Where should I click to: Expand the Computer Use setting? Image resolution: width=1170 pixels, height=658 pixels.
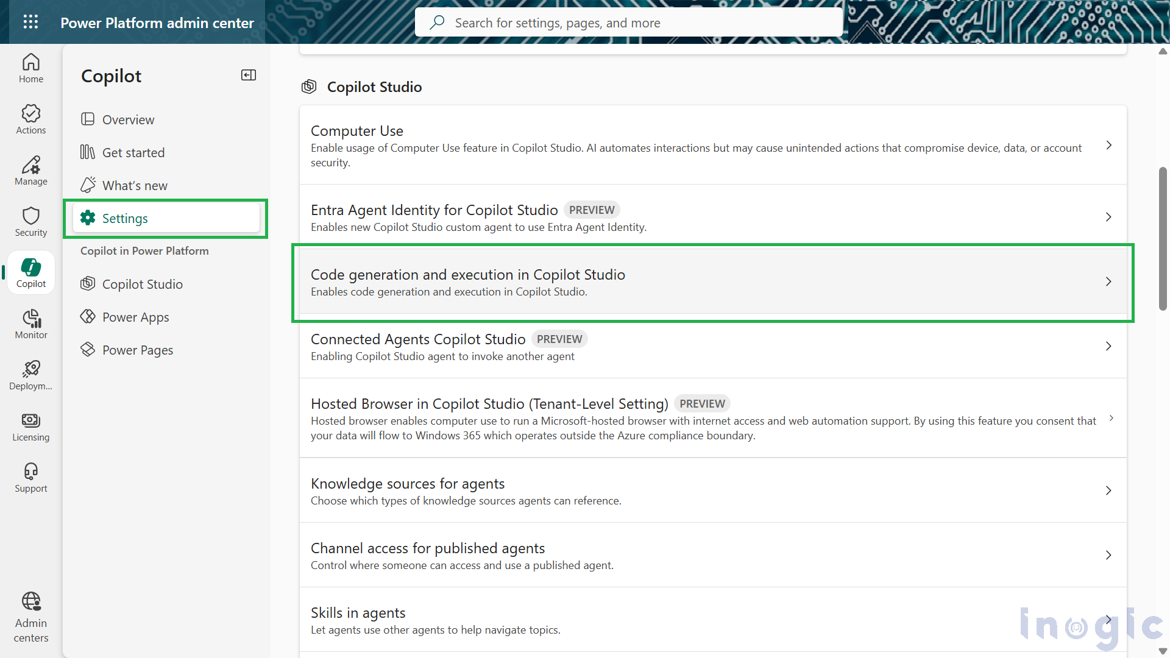click(1108, 146)
